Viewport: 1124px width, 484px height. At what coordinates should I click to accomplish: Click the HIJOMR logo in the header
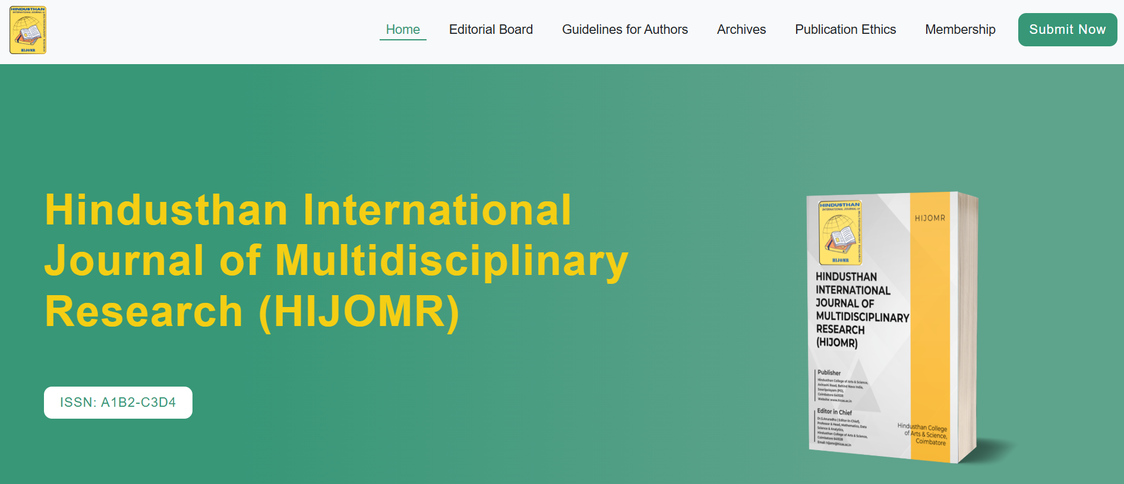[28, 30]
